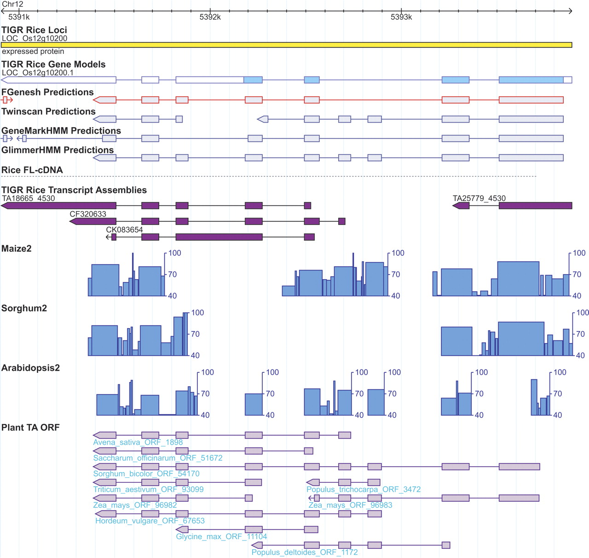This screenshot has width=589, height=558.
Task: Click the small red FGenesh feature under its title
Action: click(x=7, y=100)
